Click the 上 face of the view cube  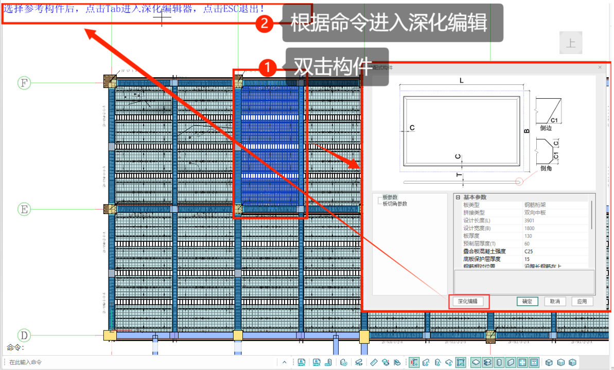click(571, 43)
